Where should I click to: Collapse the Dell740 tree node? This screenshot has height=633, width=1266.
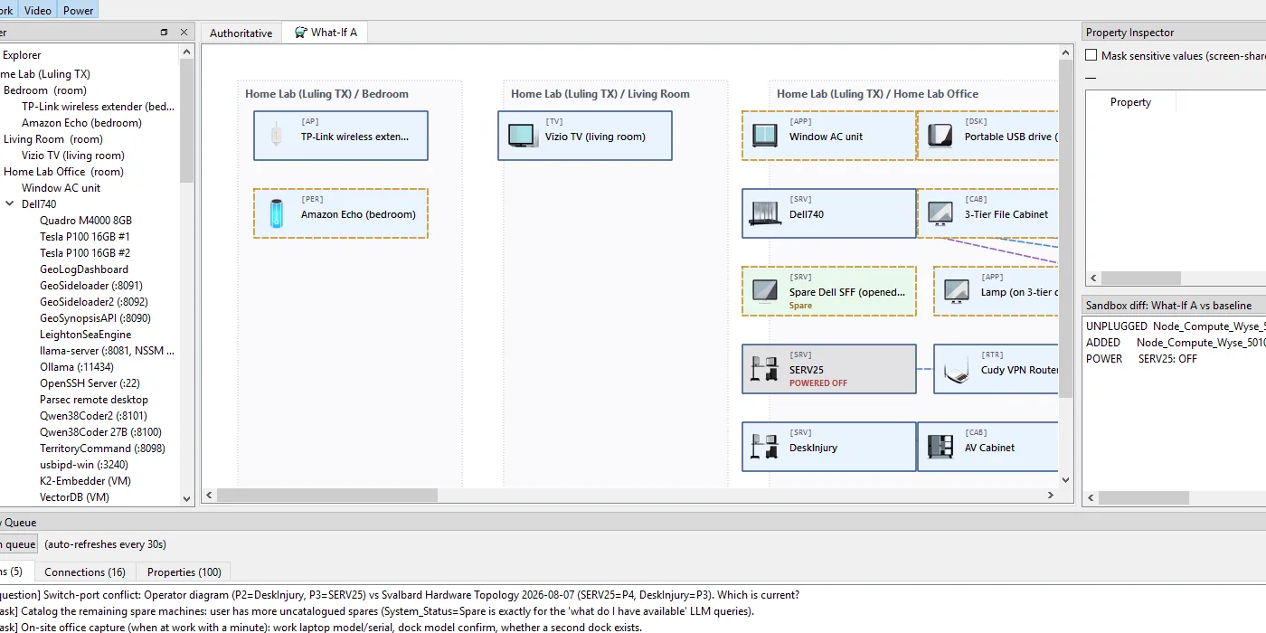9,204
